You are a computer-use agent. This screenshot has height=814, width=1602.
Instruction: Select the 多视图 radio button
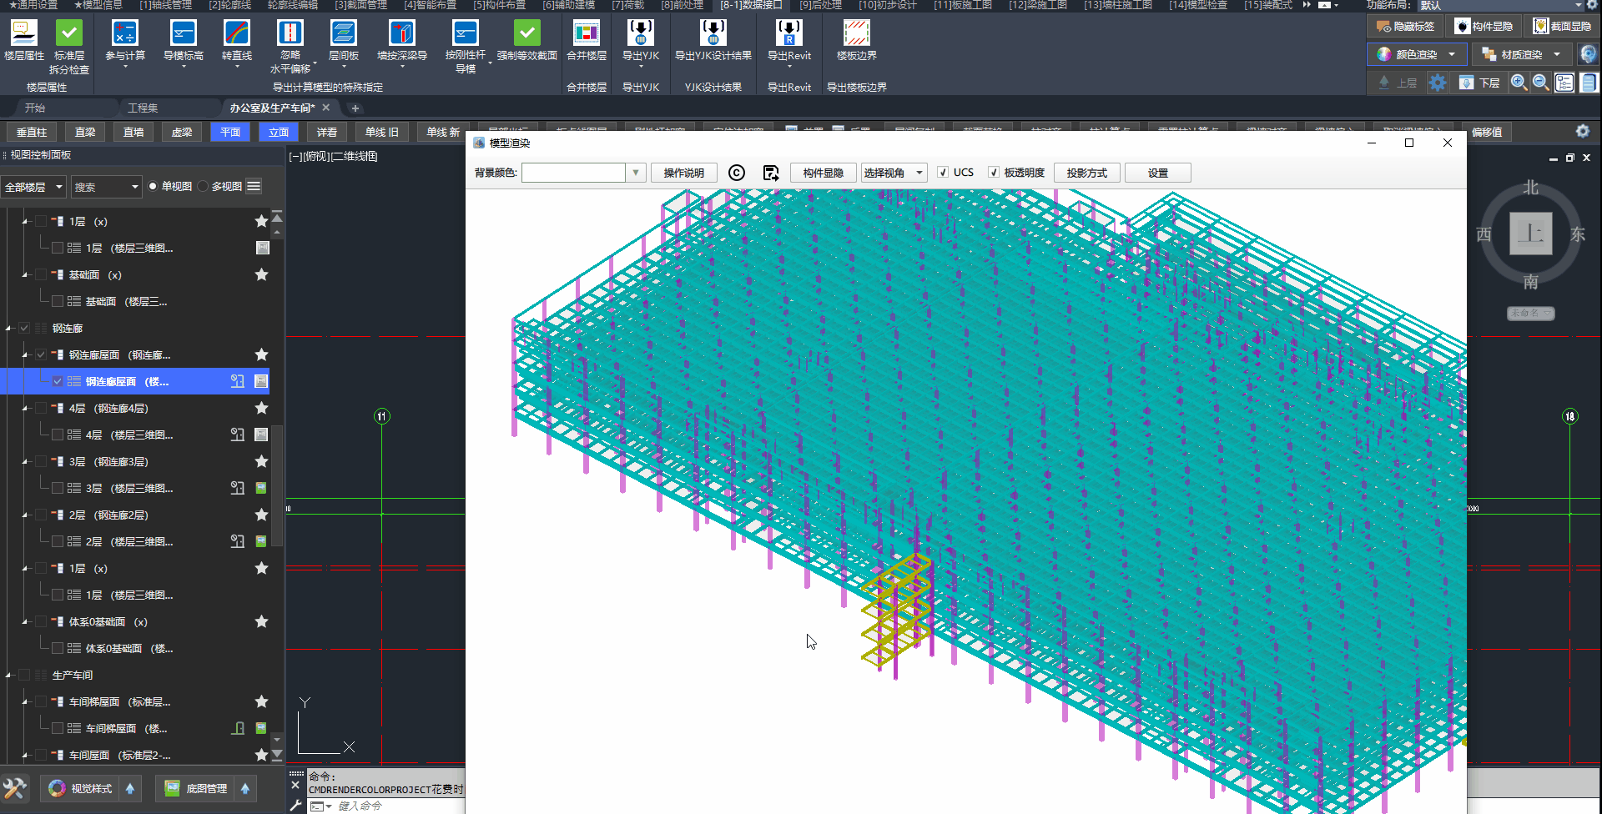click(203, 187)
